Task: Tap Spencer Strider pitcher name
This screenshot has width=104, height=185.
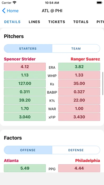Action: coord(20,59)
